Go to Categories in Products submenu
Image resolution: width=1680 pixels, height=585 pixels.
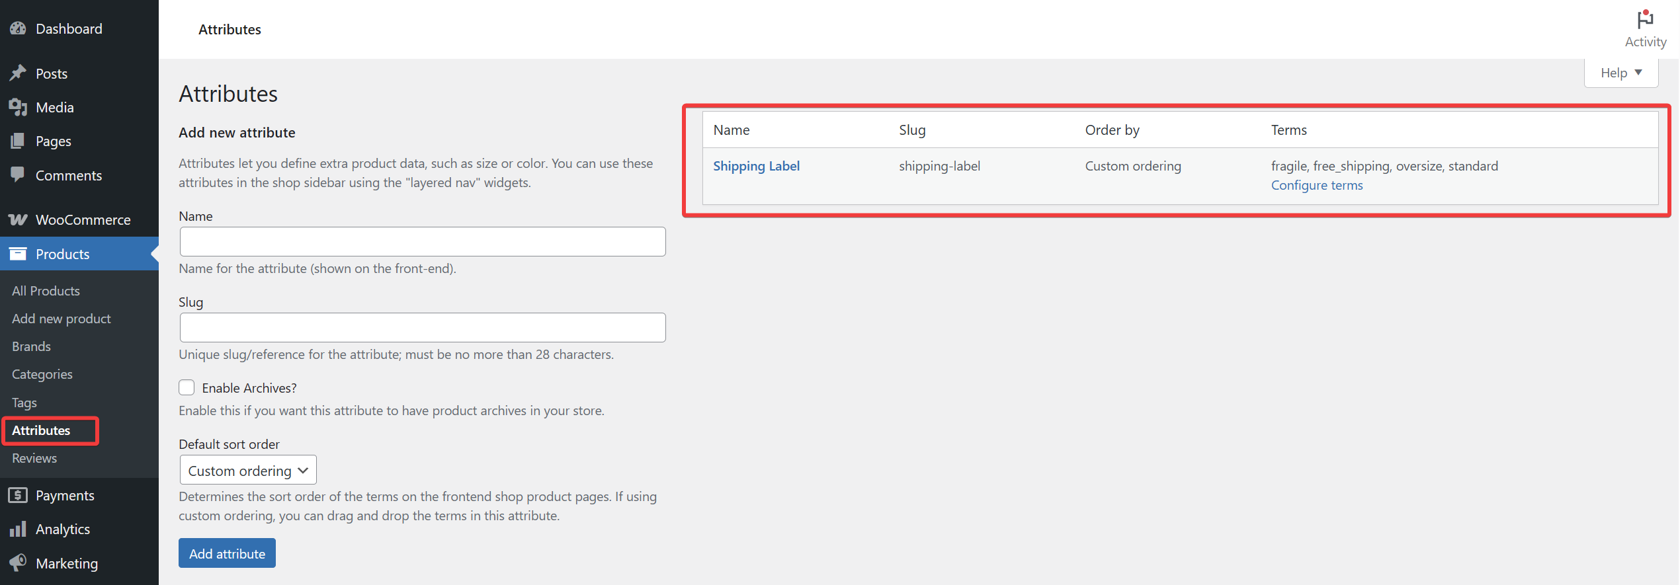click(42, 374)
